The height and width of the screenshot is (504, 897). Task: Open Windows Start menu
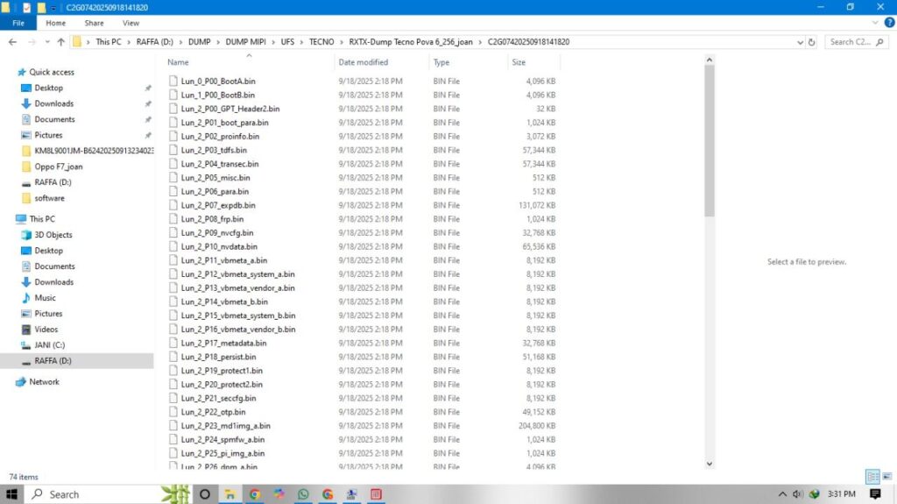[x=11, y=493]
